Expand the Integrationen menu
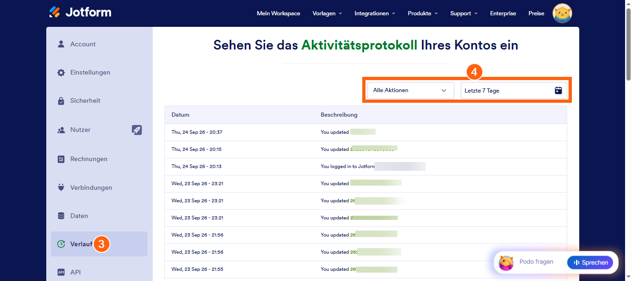 pos(375,13)
